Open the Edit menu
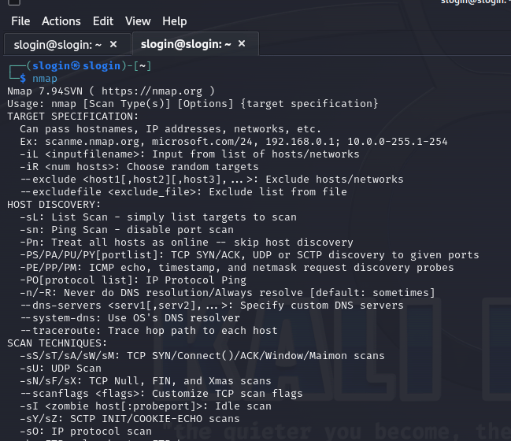The image size is (511, 441). point(103,21)
